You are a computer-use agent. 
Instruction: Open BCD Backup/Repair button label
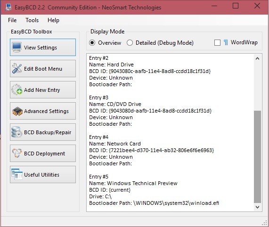[48, 132]
